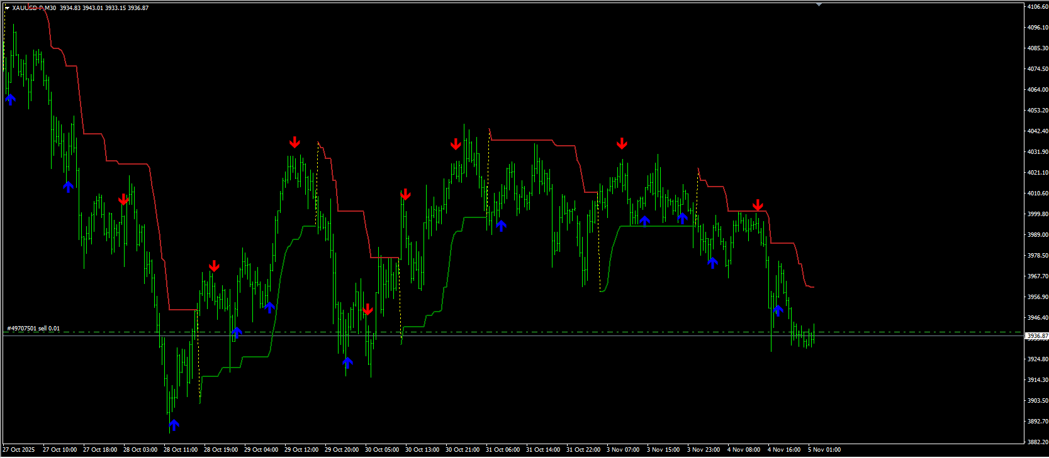The height and width of the screenshot is (458, 1049).
Task: Click the blue arrow near 29 Oct 20:00 low
Action: [347, 363]
